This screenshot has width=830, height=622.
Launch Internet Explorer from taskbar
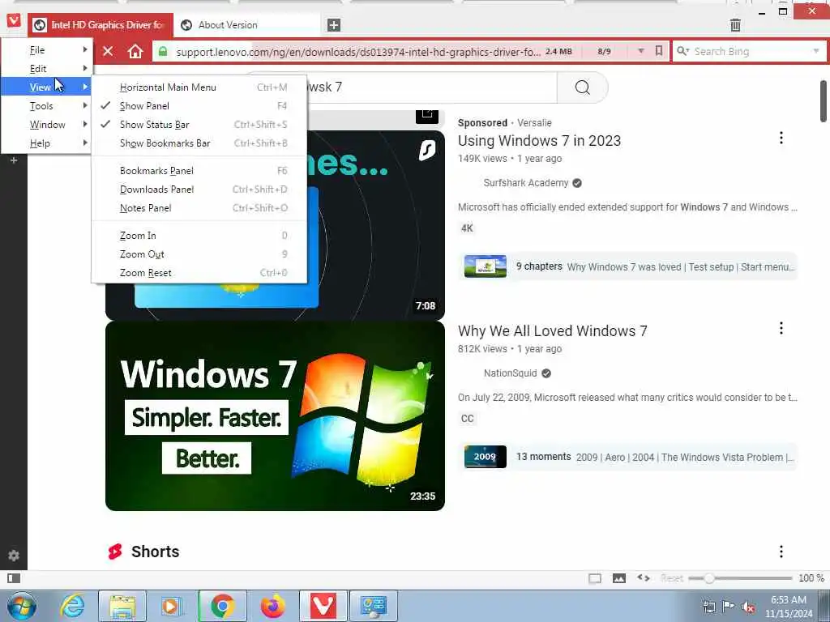[71, 606]
